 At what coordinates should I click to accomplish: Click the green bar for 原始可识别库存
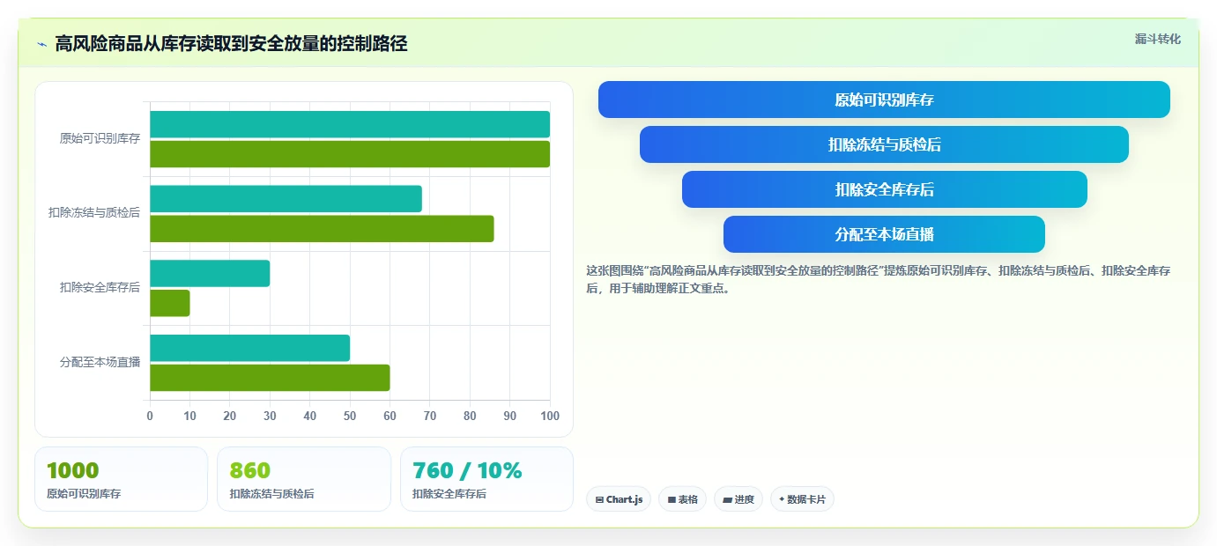point(350,154)
